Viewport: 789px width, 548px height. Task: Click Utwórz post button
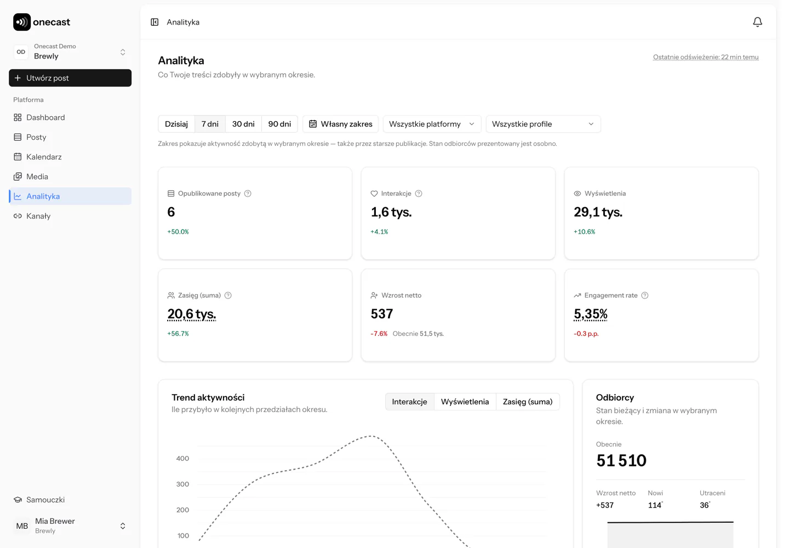(70, 78)
